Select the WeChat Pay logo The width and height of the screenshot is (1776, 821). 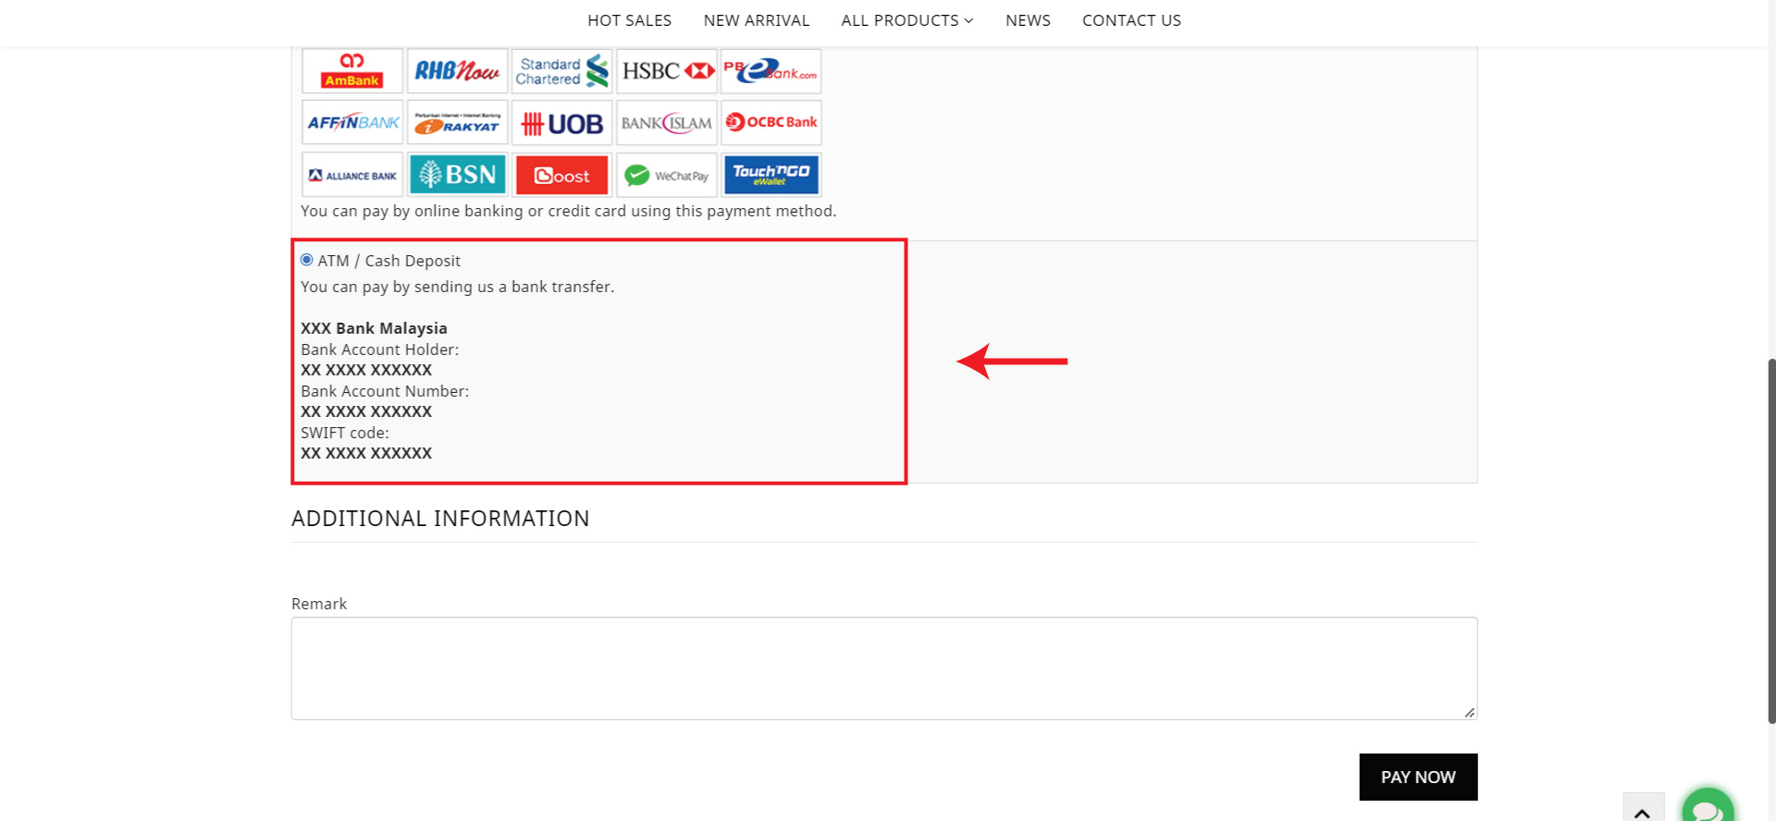click(667, 175)
